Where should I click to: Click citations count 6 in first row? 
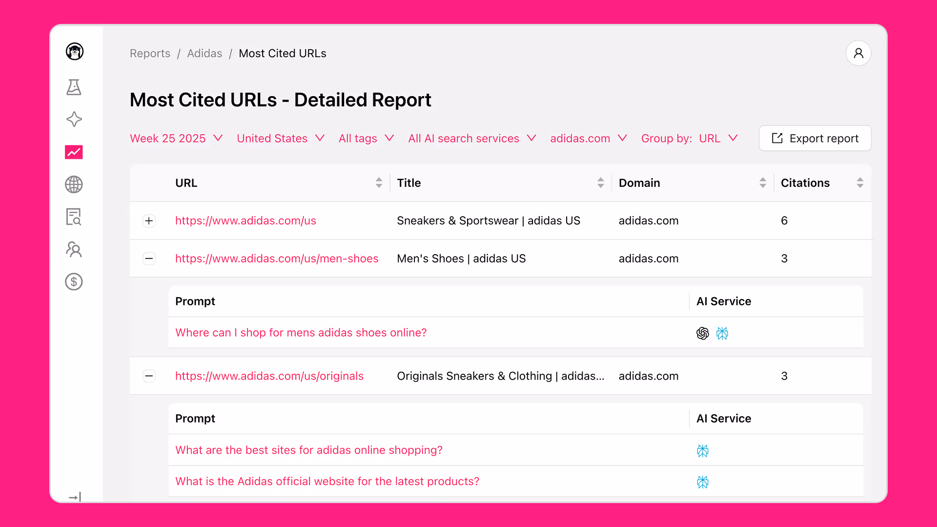[784, 221]
